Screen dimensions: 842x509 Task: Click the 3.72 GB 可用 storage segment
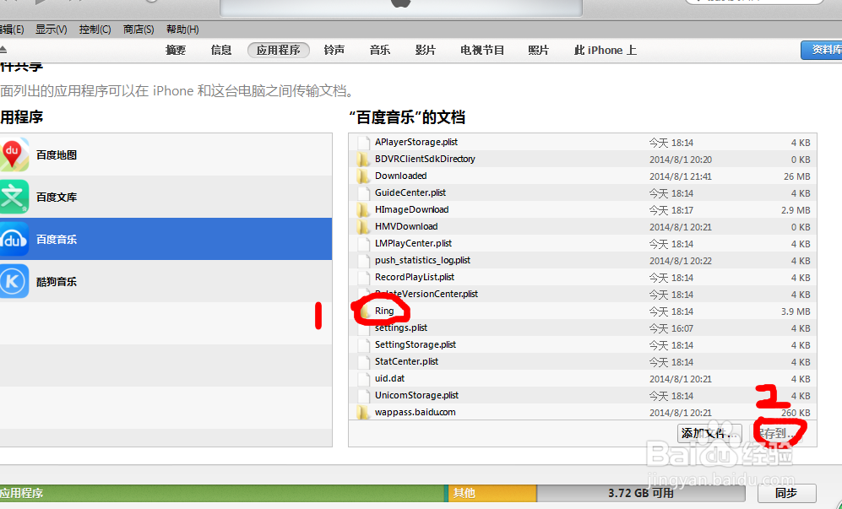(x=641, y=493)
